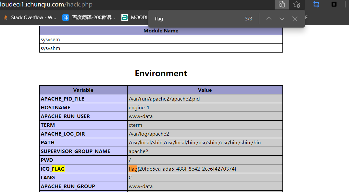
Task: Click the HOSTNAME variable cell
Action: click(x=83, y=107)
